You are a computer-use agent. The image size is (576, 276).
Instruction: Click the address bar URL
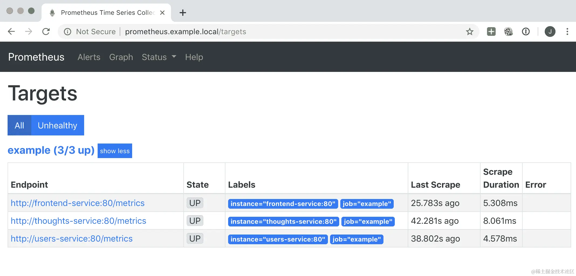(186, 32)
